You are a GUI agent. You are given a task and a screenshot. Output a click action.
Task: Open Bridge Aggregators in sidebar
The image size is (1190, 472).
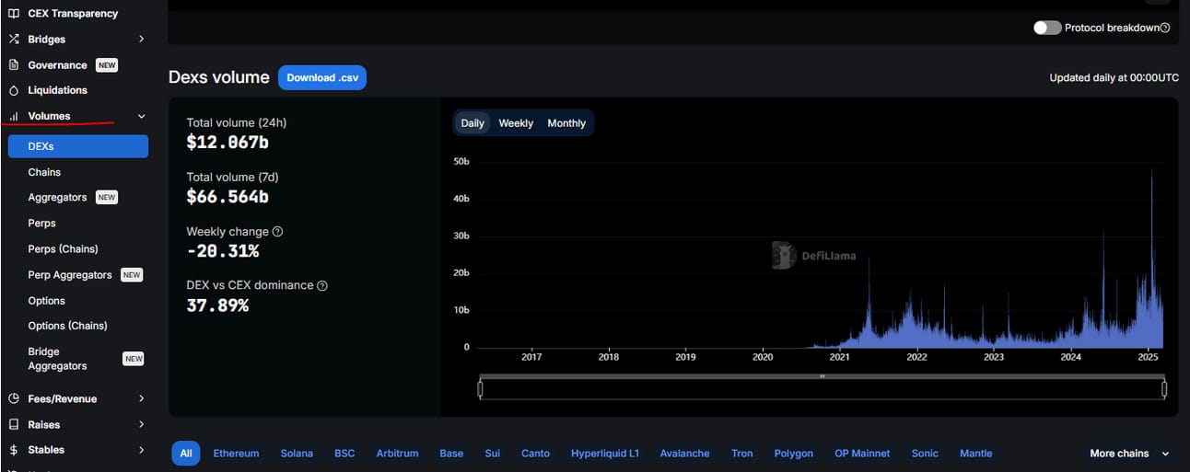(x=57, y=359)
